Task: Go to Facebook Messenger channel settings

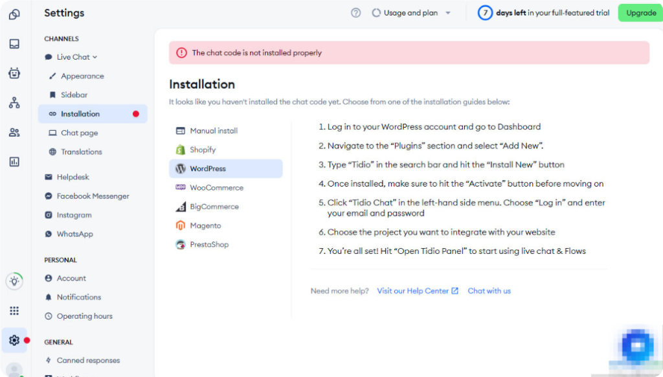Action: (93, 196)
